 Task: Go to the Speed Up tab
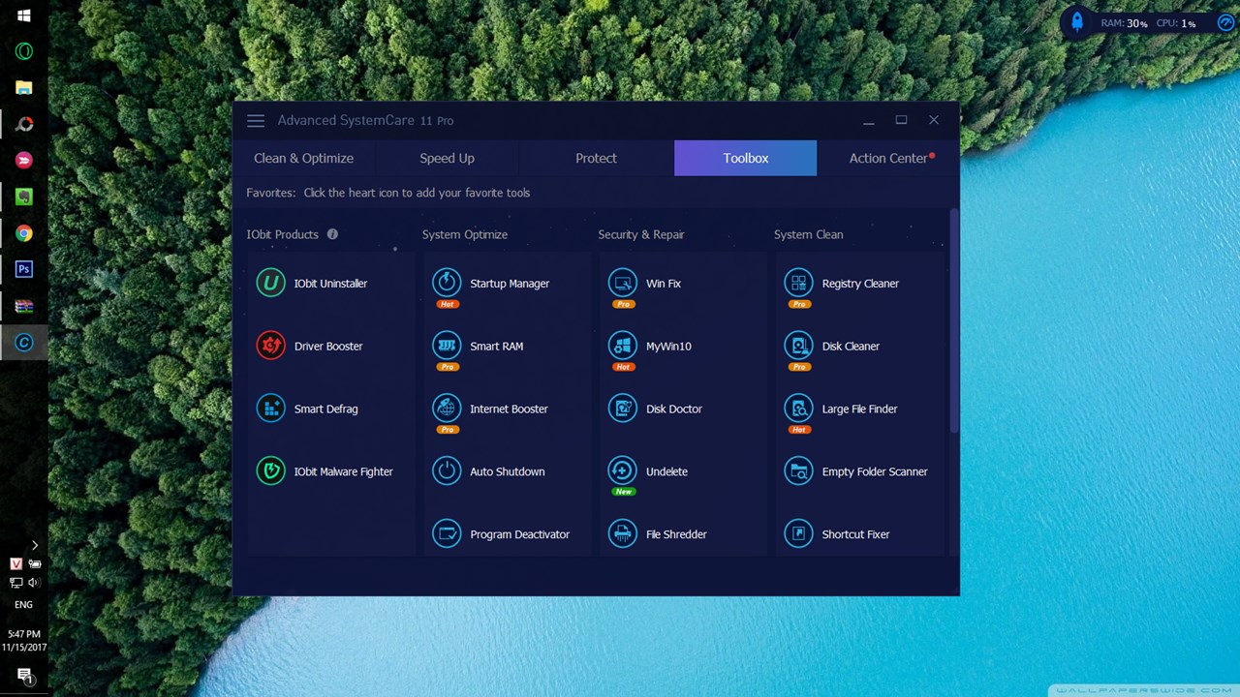[x=447, y=158]
